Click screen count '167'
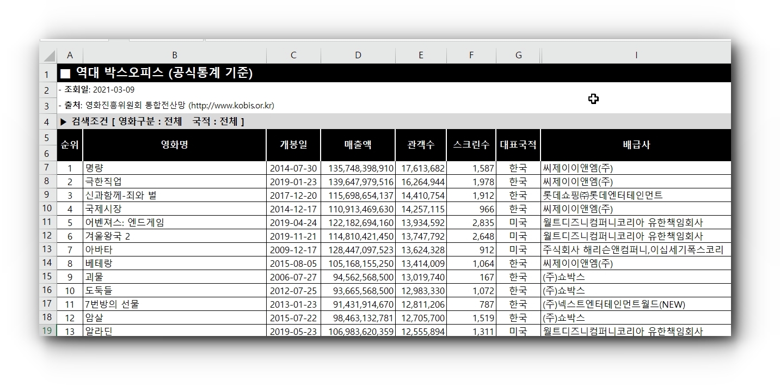Viewport: 780px width, 385px height. coord(471,277)
